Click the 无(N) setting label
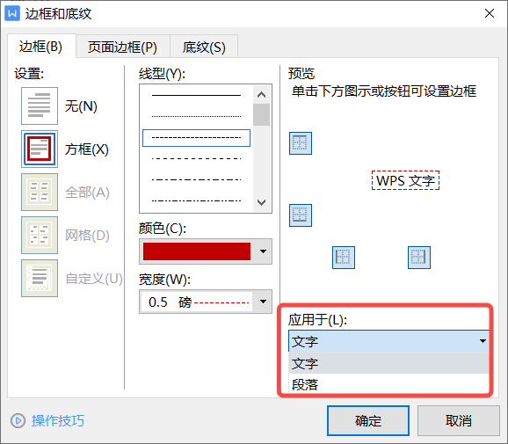The width and height of the screenshot is (508, 444). tap(81, 106)
